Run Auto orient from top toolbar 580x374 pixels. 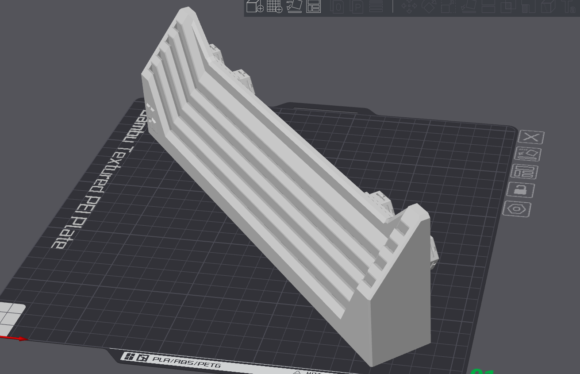point(294,6)
